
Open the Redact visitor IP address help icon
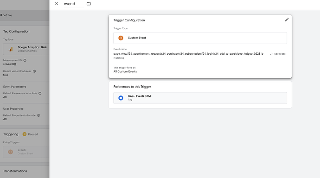(x=34, y=71)
